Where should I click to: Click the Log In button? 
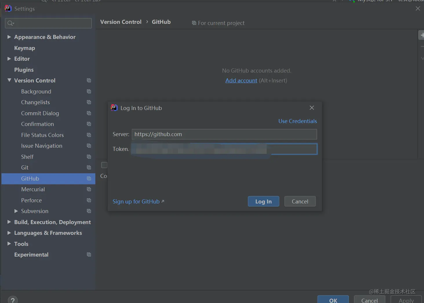[x=263, y=201]
